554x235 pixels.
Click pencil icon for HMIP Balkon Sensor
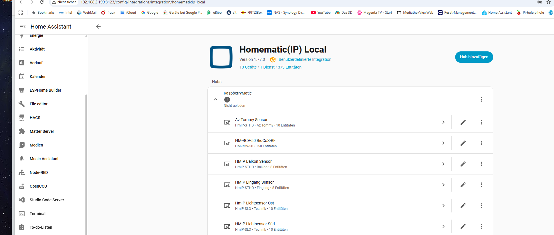tap(463, 164)
